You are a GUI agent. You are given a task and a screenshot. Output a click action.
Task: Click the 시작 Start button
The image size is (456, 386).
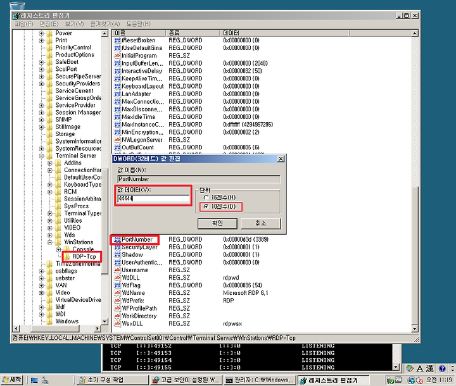coord(11,380)
